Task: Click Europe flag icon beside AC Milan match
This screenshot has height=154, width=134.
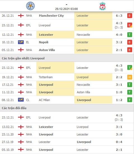Action: click(x=21, y=100)
